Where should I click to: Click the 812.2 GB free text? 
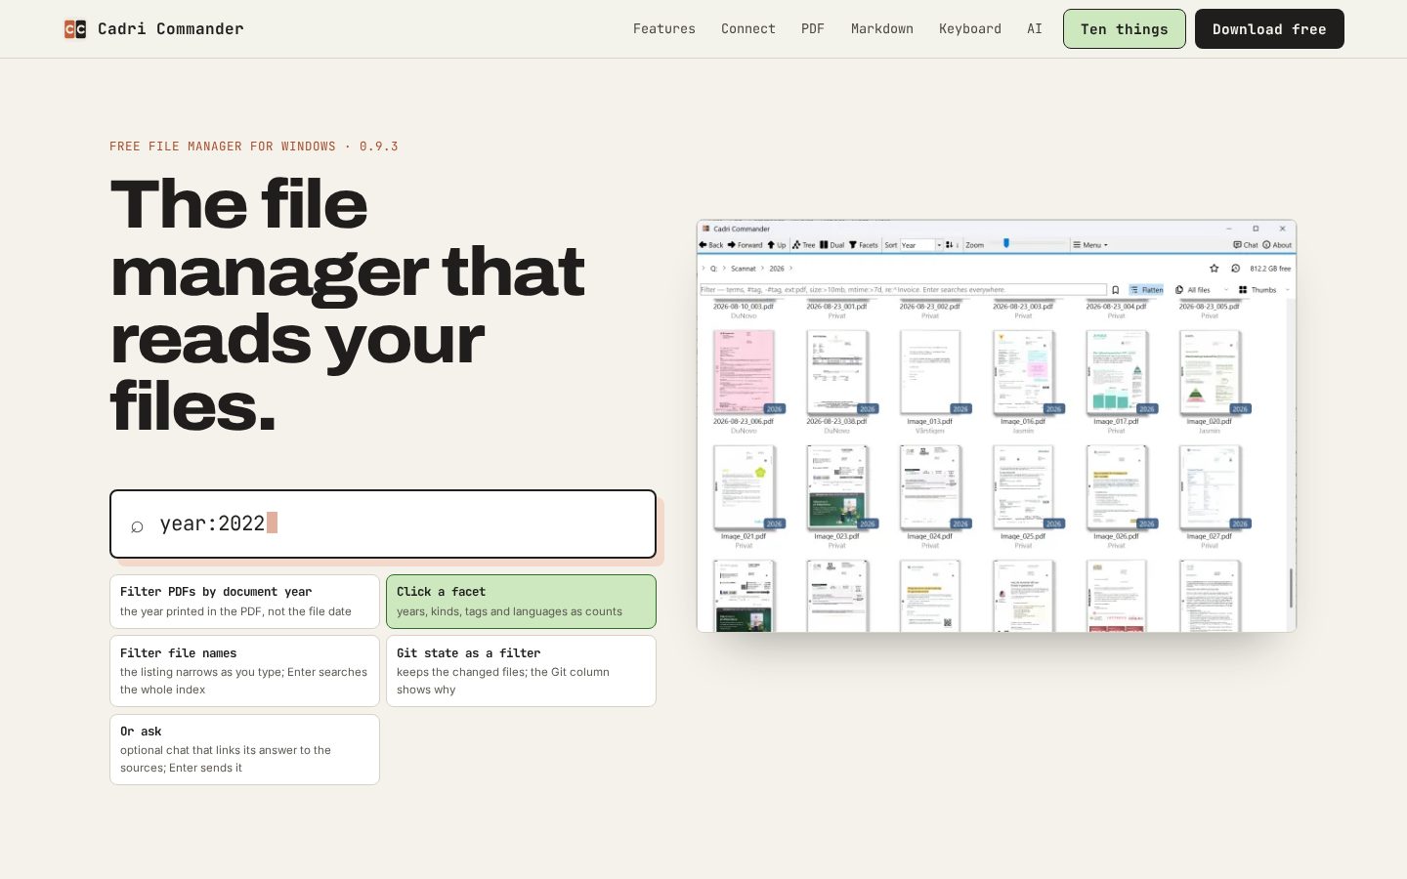[x=1270, y=269]
